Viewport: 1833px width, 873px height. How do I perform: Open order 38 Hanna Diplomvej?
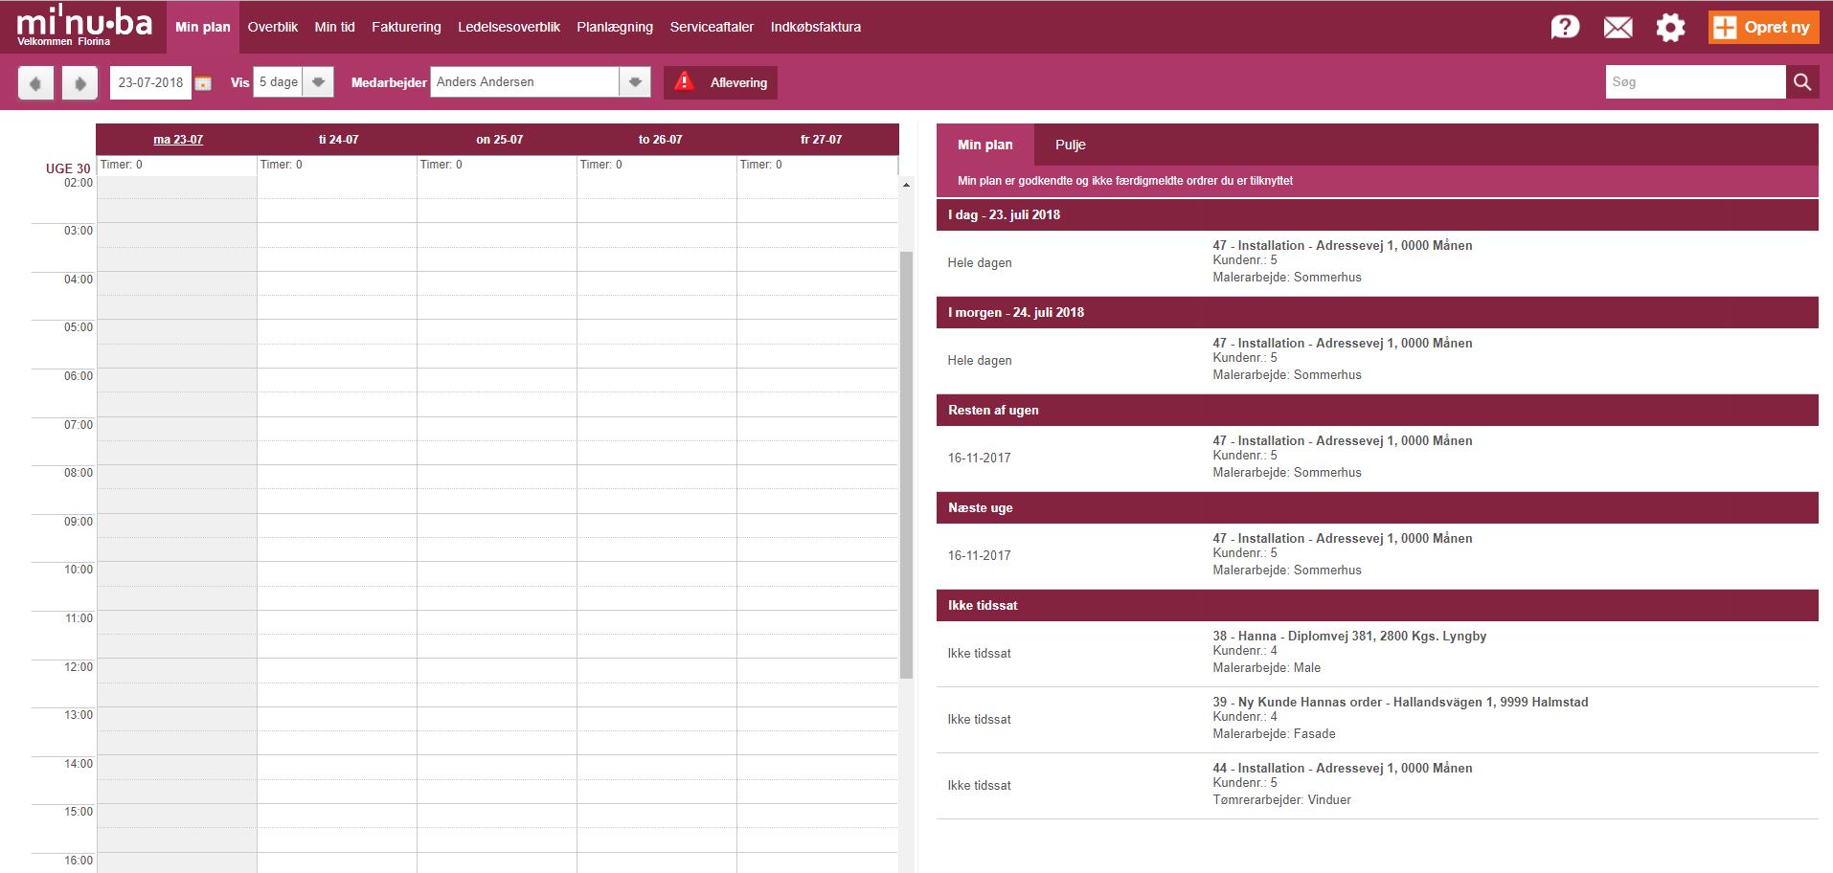pos(1348,637)
